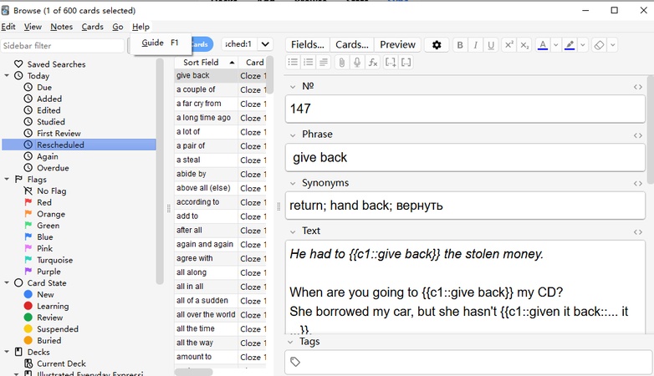Viewport: 654px width, 376px height.
Task: Toggle HTML editor for Phrase field
Action: (x=638, y=135)
